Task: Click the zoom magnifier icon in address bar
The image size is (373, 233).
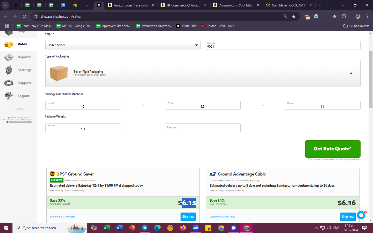Action: 285,16
